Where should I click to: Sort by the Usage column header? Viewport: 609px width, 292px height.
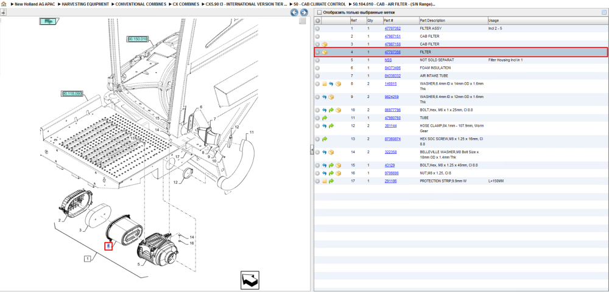(494, 21)
